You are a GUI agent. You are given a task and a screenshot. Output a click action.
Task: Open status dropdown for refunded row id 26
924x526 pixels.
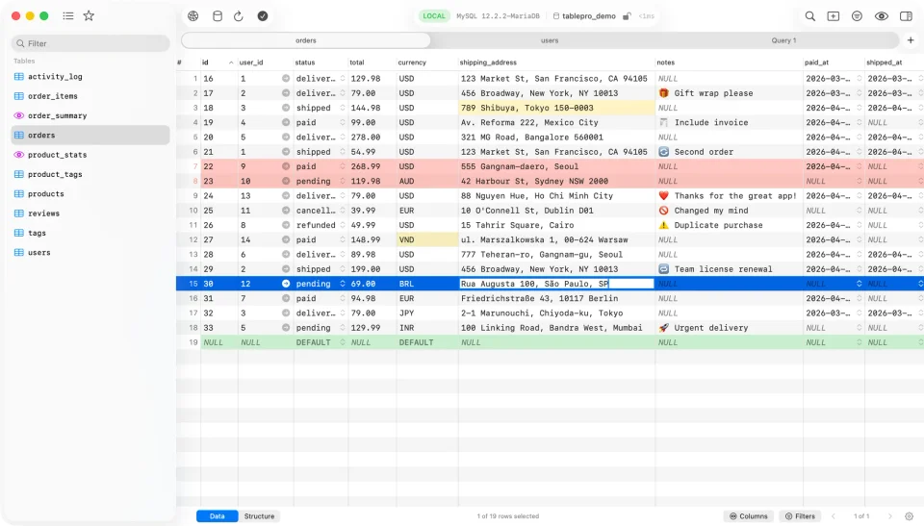(343, 225)
